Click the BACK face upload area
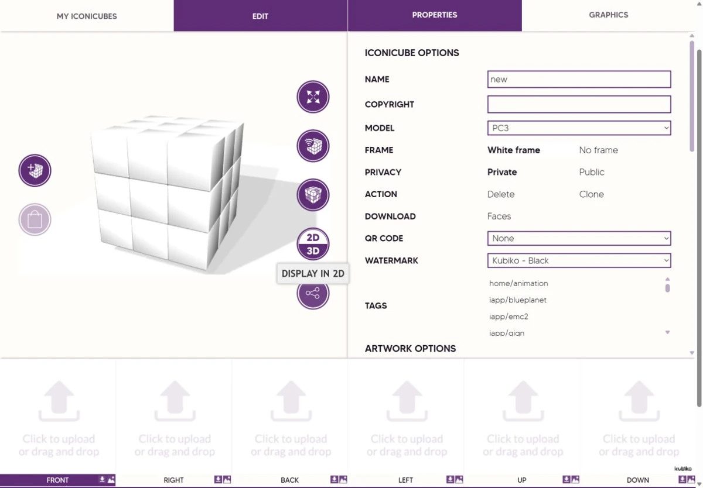 [x=290, y=417]
